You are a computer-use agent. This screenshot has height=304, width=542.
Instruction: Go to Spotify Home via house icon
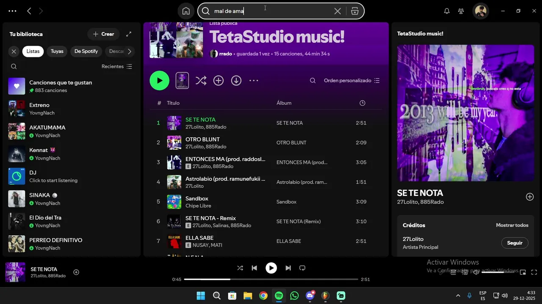[x=186, y=11]
